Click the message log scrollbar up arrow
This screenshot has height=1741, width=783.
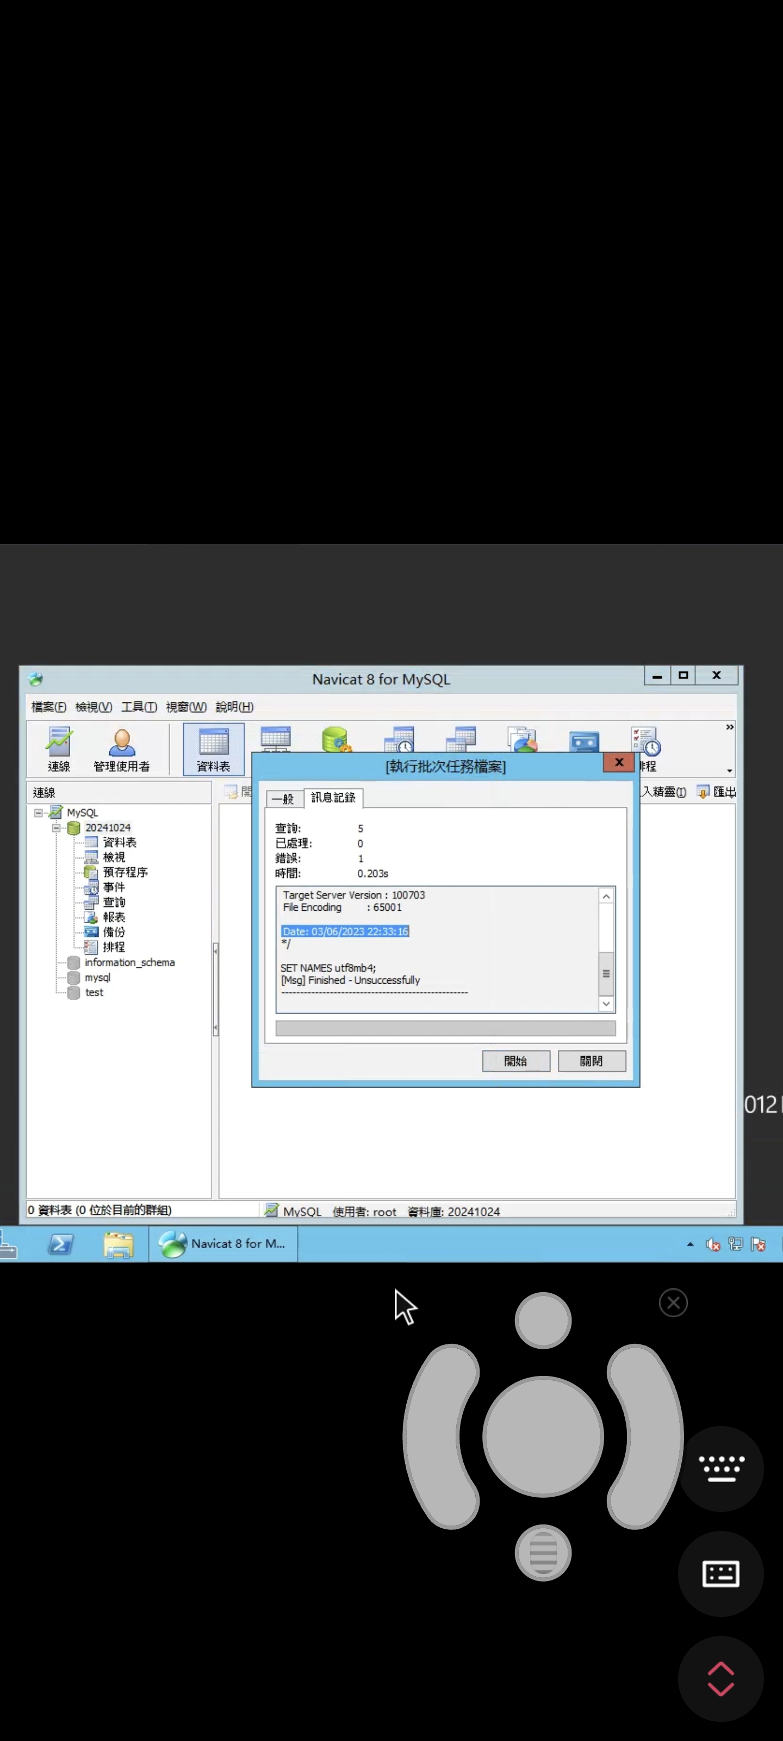point(606,896)
